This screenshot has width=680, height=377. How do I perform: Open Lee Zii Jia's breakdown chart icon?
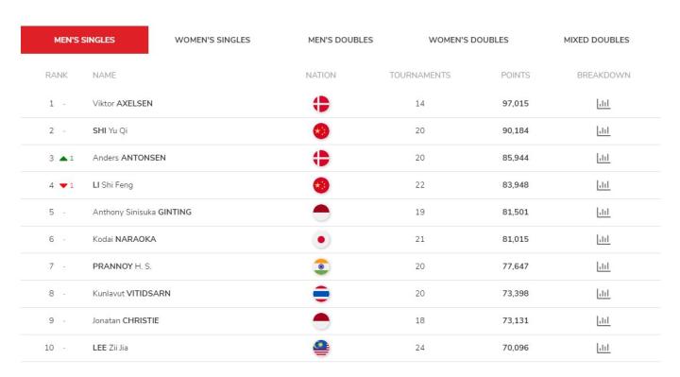click(x=603, y=348)
